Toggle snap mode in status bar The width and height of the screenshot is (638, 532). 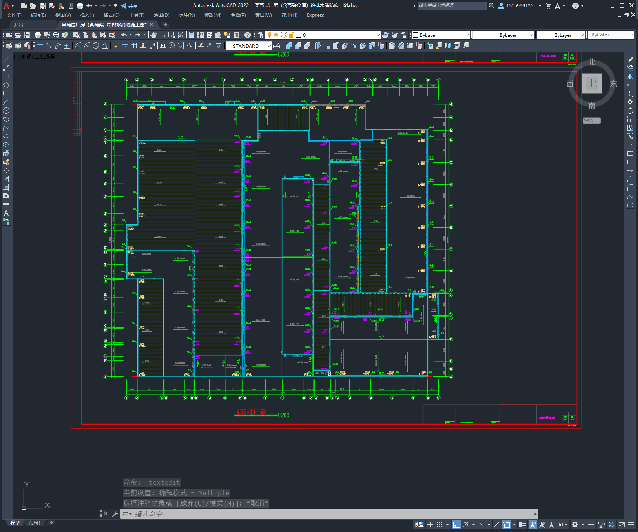coord(439,525)
